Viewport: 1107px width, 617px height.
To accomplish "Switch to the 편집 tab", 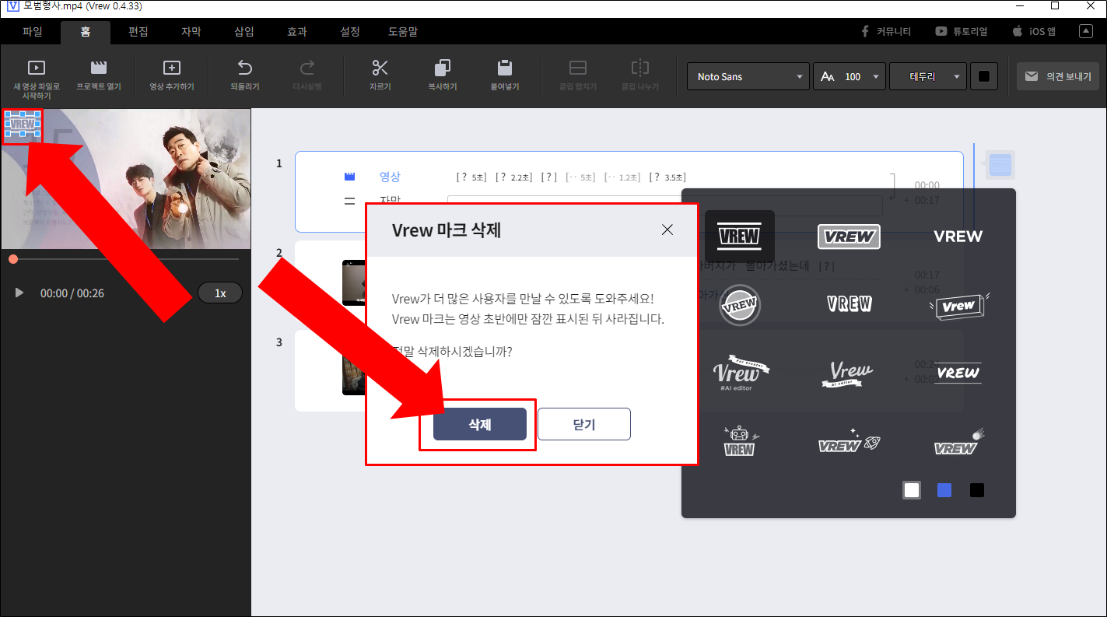I will (x=138, y=32).
